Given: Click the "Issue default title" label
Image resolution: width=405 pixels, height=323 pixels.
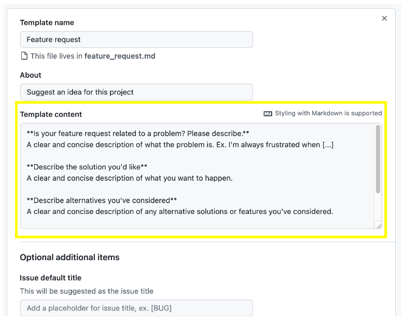Looking at the screenshot, I should [x=51, y=278].
